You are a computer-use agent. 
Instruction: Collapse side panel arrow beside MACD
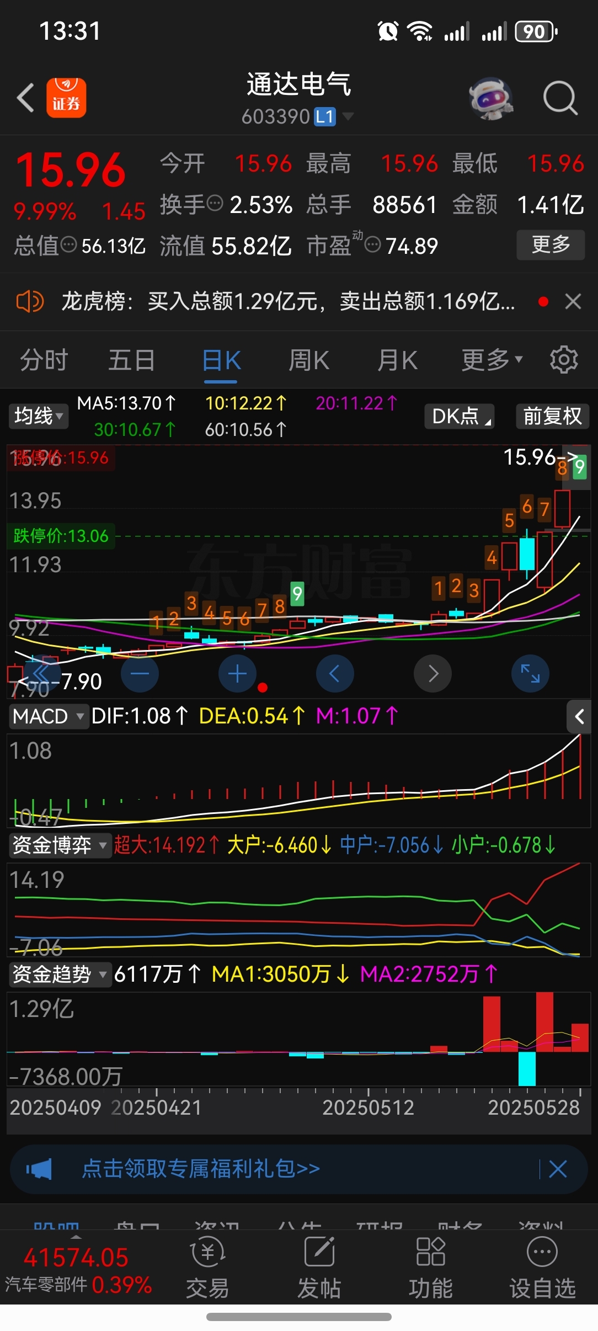[579, 717]
